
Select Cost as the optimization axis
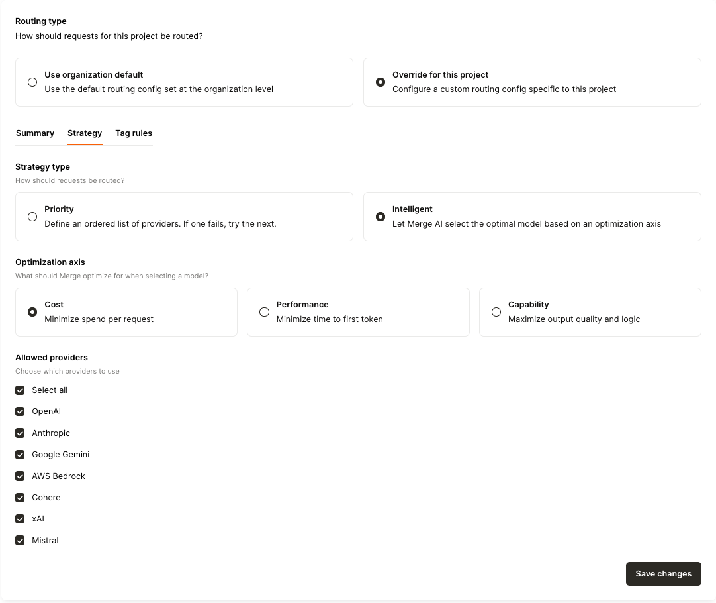click(32, 311)
